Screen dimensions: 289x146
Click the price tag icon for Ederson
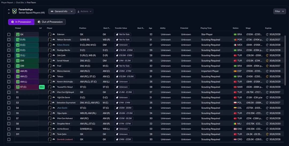117,34
